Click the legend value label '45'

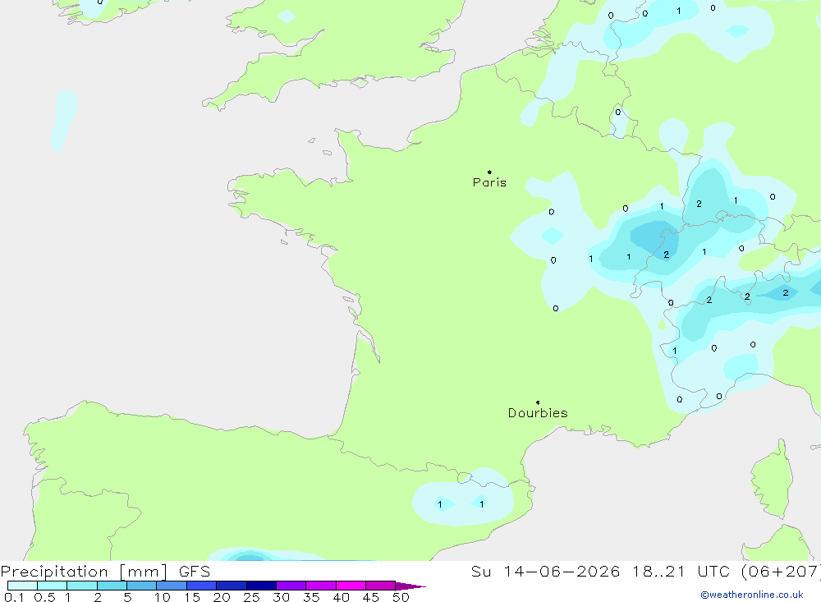(x=371, y=597)
